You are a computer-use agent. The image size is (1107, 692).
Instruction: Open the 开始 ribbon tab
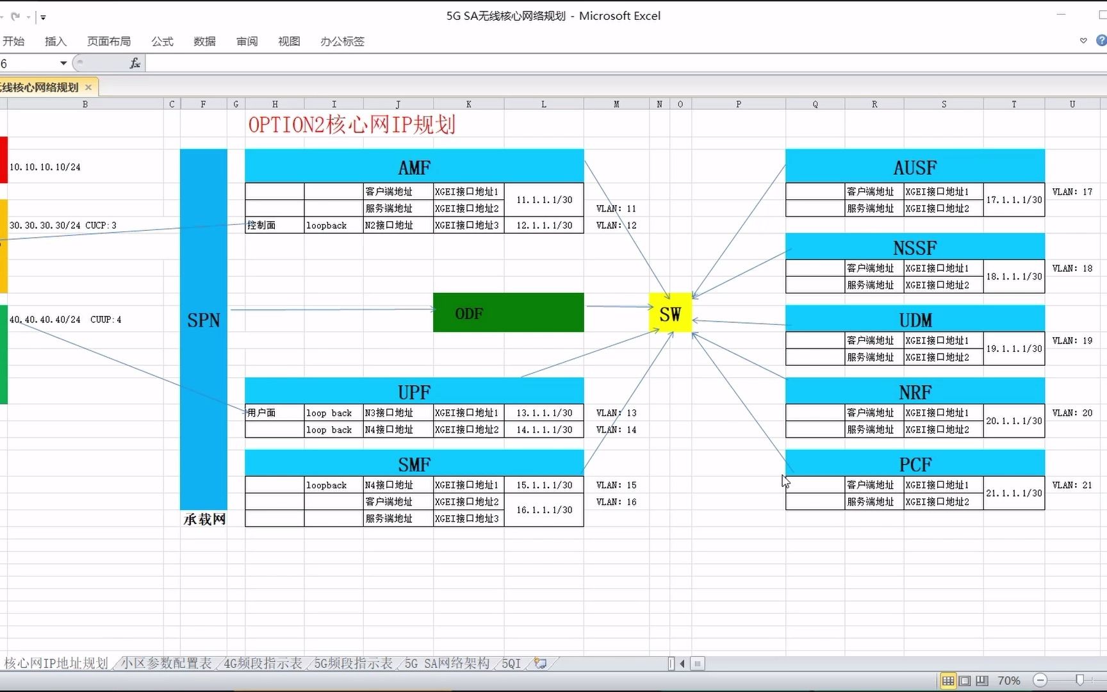[x=13, y=42]
